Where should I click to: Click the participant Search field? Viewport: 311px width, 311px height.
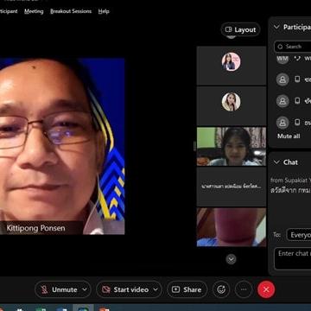293,47
